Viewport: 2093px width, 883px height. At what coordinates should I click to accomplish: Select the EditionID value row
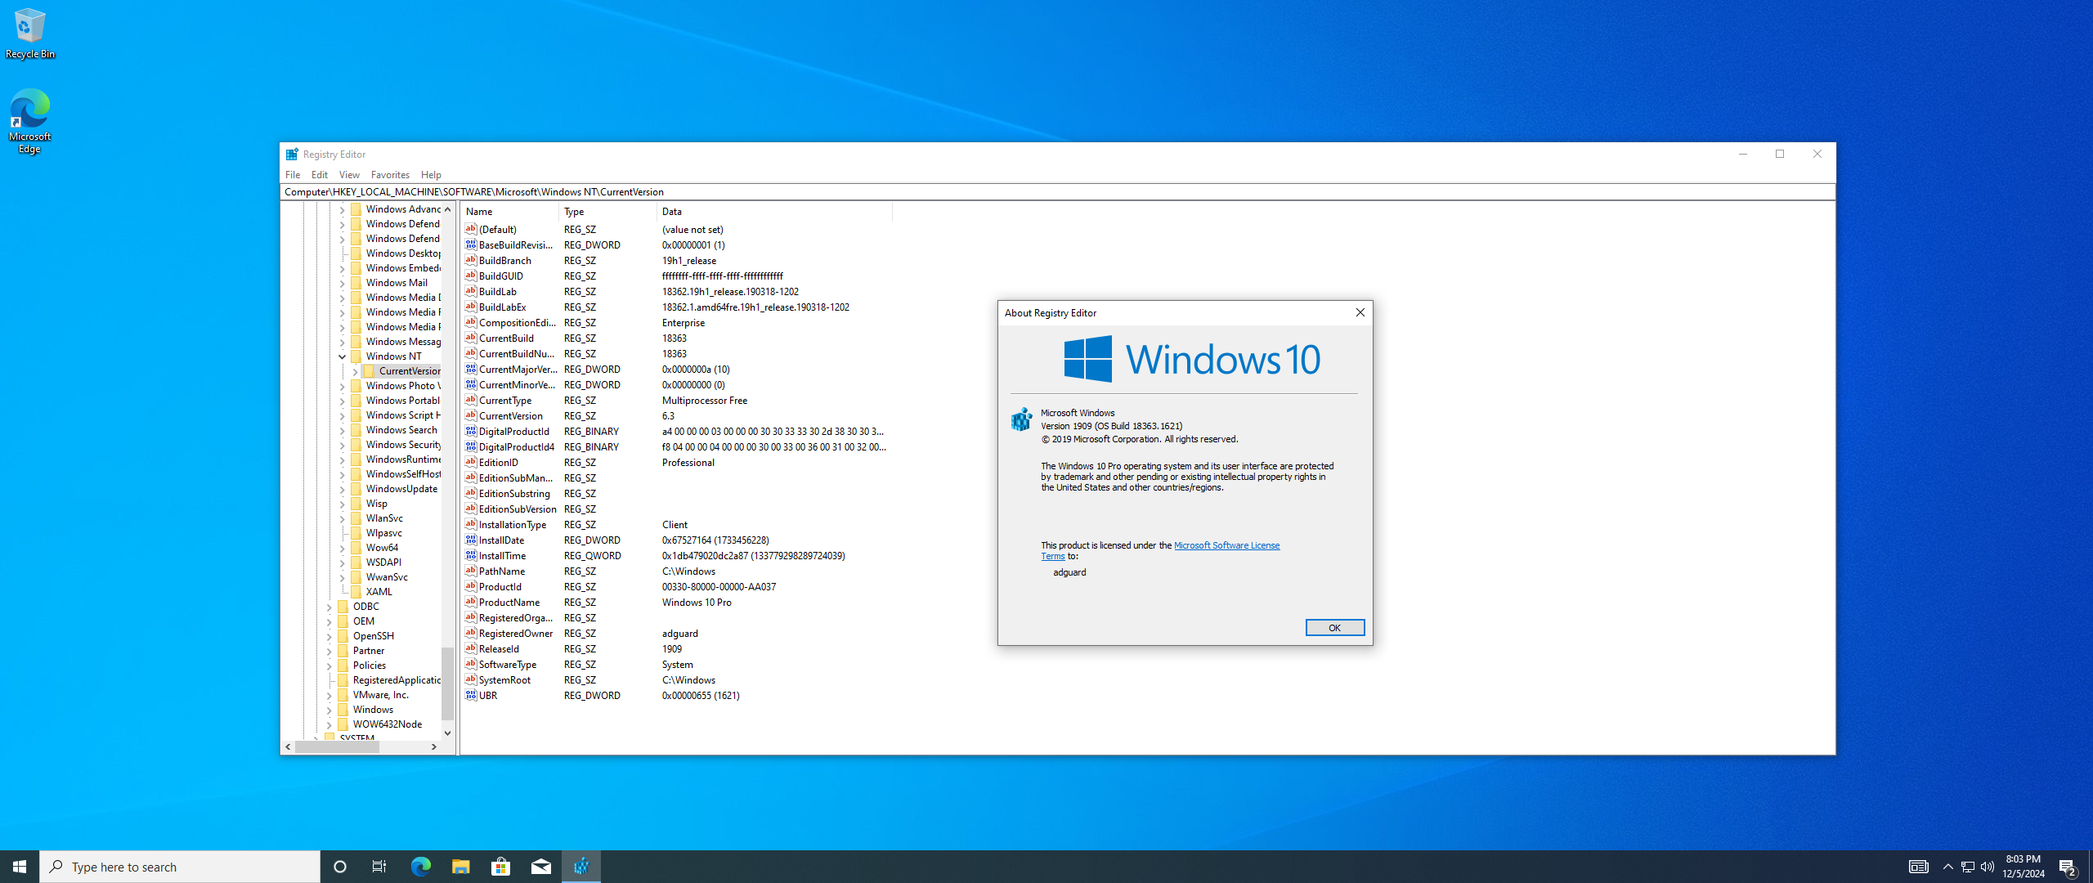click(x=676, y=463)
